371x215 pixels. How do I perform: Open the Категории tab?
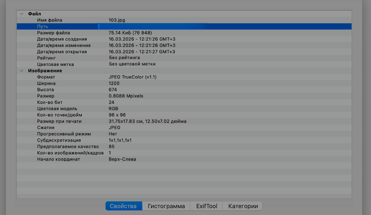coord(243,206)
